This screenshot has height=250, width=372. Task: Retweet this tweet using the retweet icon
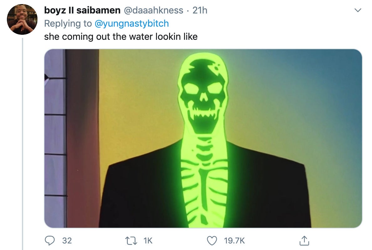tap(131, 241)
